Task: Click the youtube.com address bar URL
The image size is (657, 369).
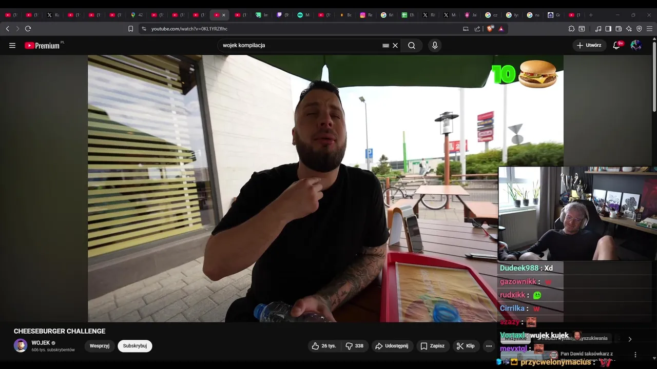Action: pyautogui.click(x=189, y=29)
